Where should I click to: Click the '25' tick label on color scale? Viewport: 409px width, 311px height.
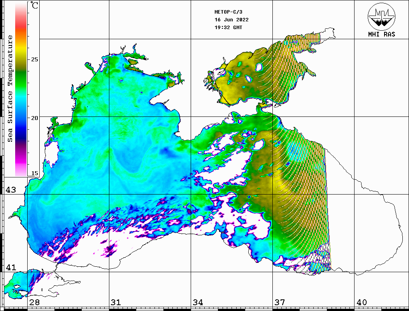tap(34, 59)
